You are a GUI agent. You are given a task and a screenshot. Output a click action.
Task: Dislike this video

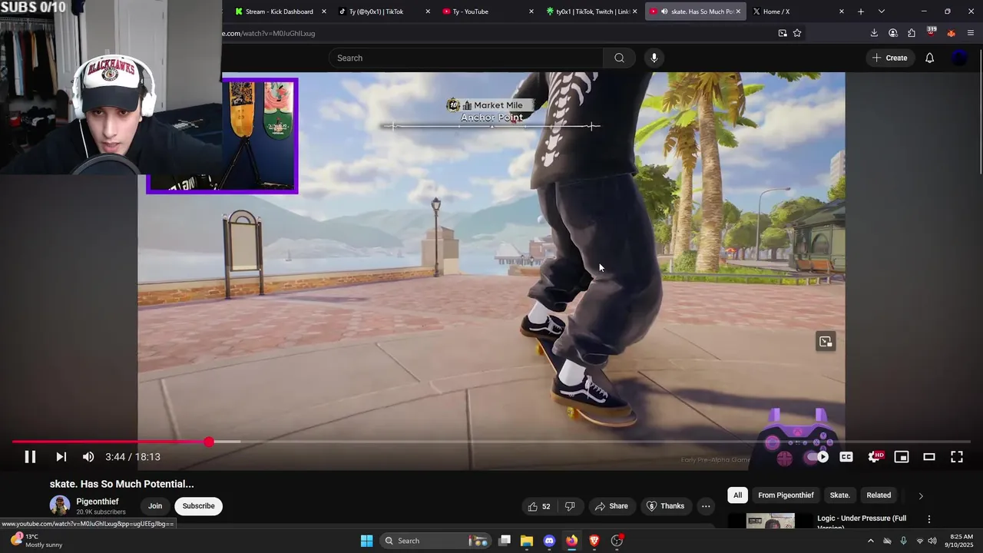coord(570,506)
